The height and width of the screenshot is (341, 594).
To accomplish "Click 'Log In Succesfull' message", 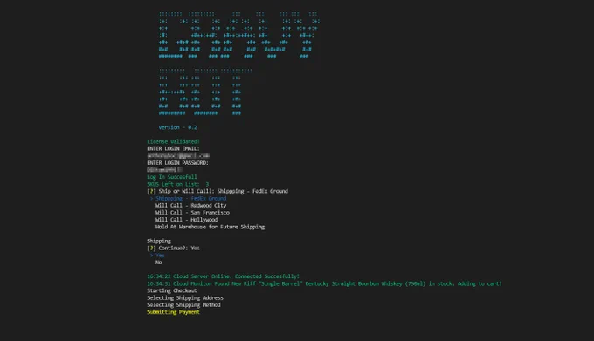I will pos(172,177).
